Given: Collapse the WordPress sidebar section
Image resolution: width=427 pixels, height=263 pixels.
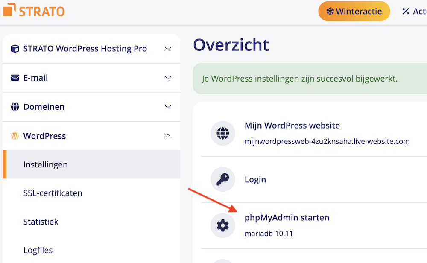Looking at the screenshot, I should (x=168, y=136).
